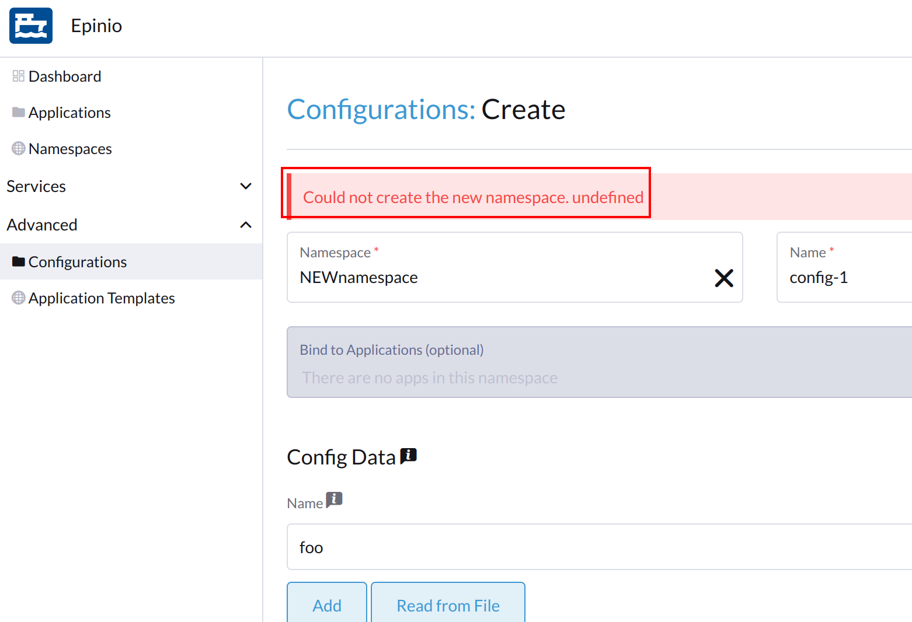Image resolution: width=912 pixels, height=622 pixels.
Task: Select the Dashboard grid icon
Action: 17,75
